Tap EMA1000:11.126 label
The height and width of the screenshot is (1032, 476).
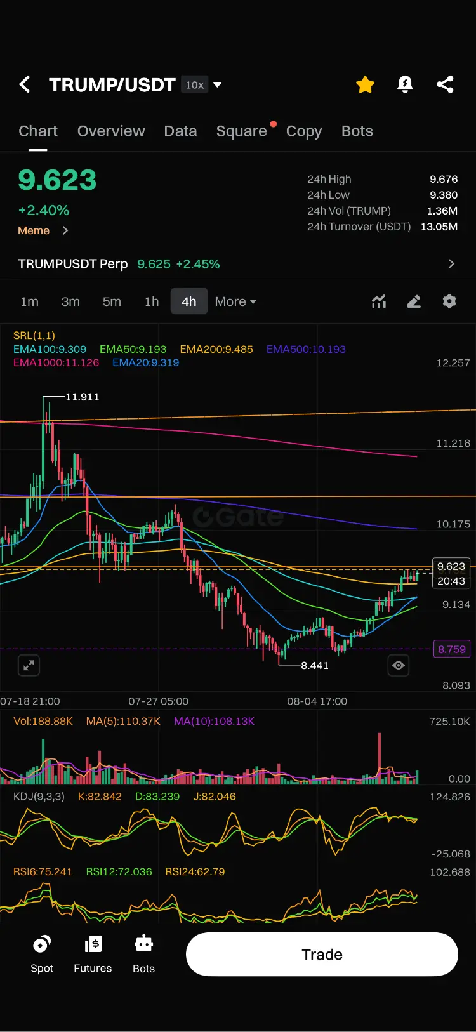pyautogui.click(x=56, y=362)
